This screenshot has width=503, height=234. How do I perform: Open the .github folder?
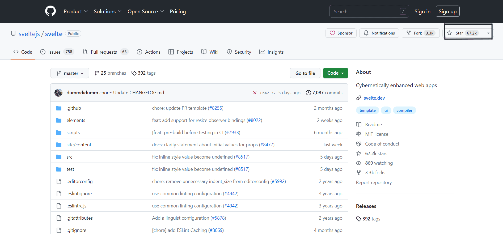click(74, 108)
